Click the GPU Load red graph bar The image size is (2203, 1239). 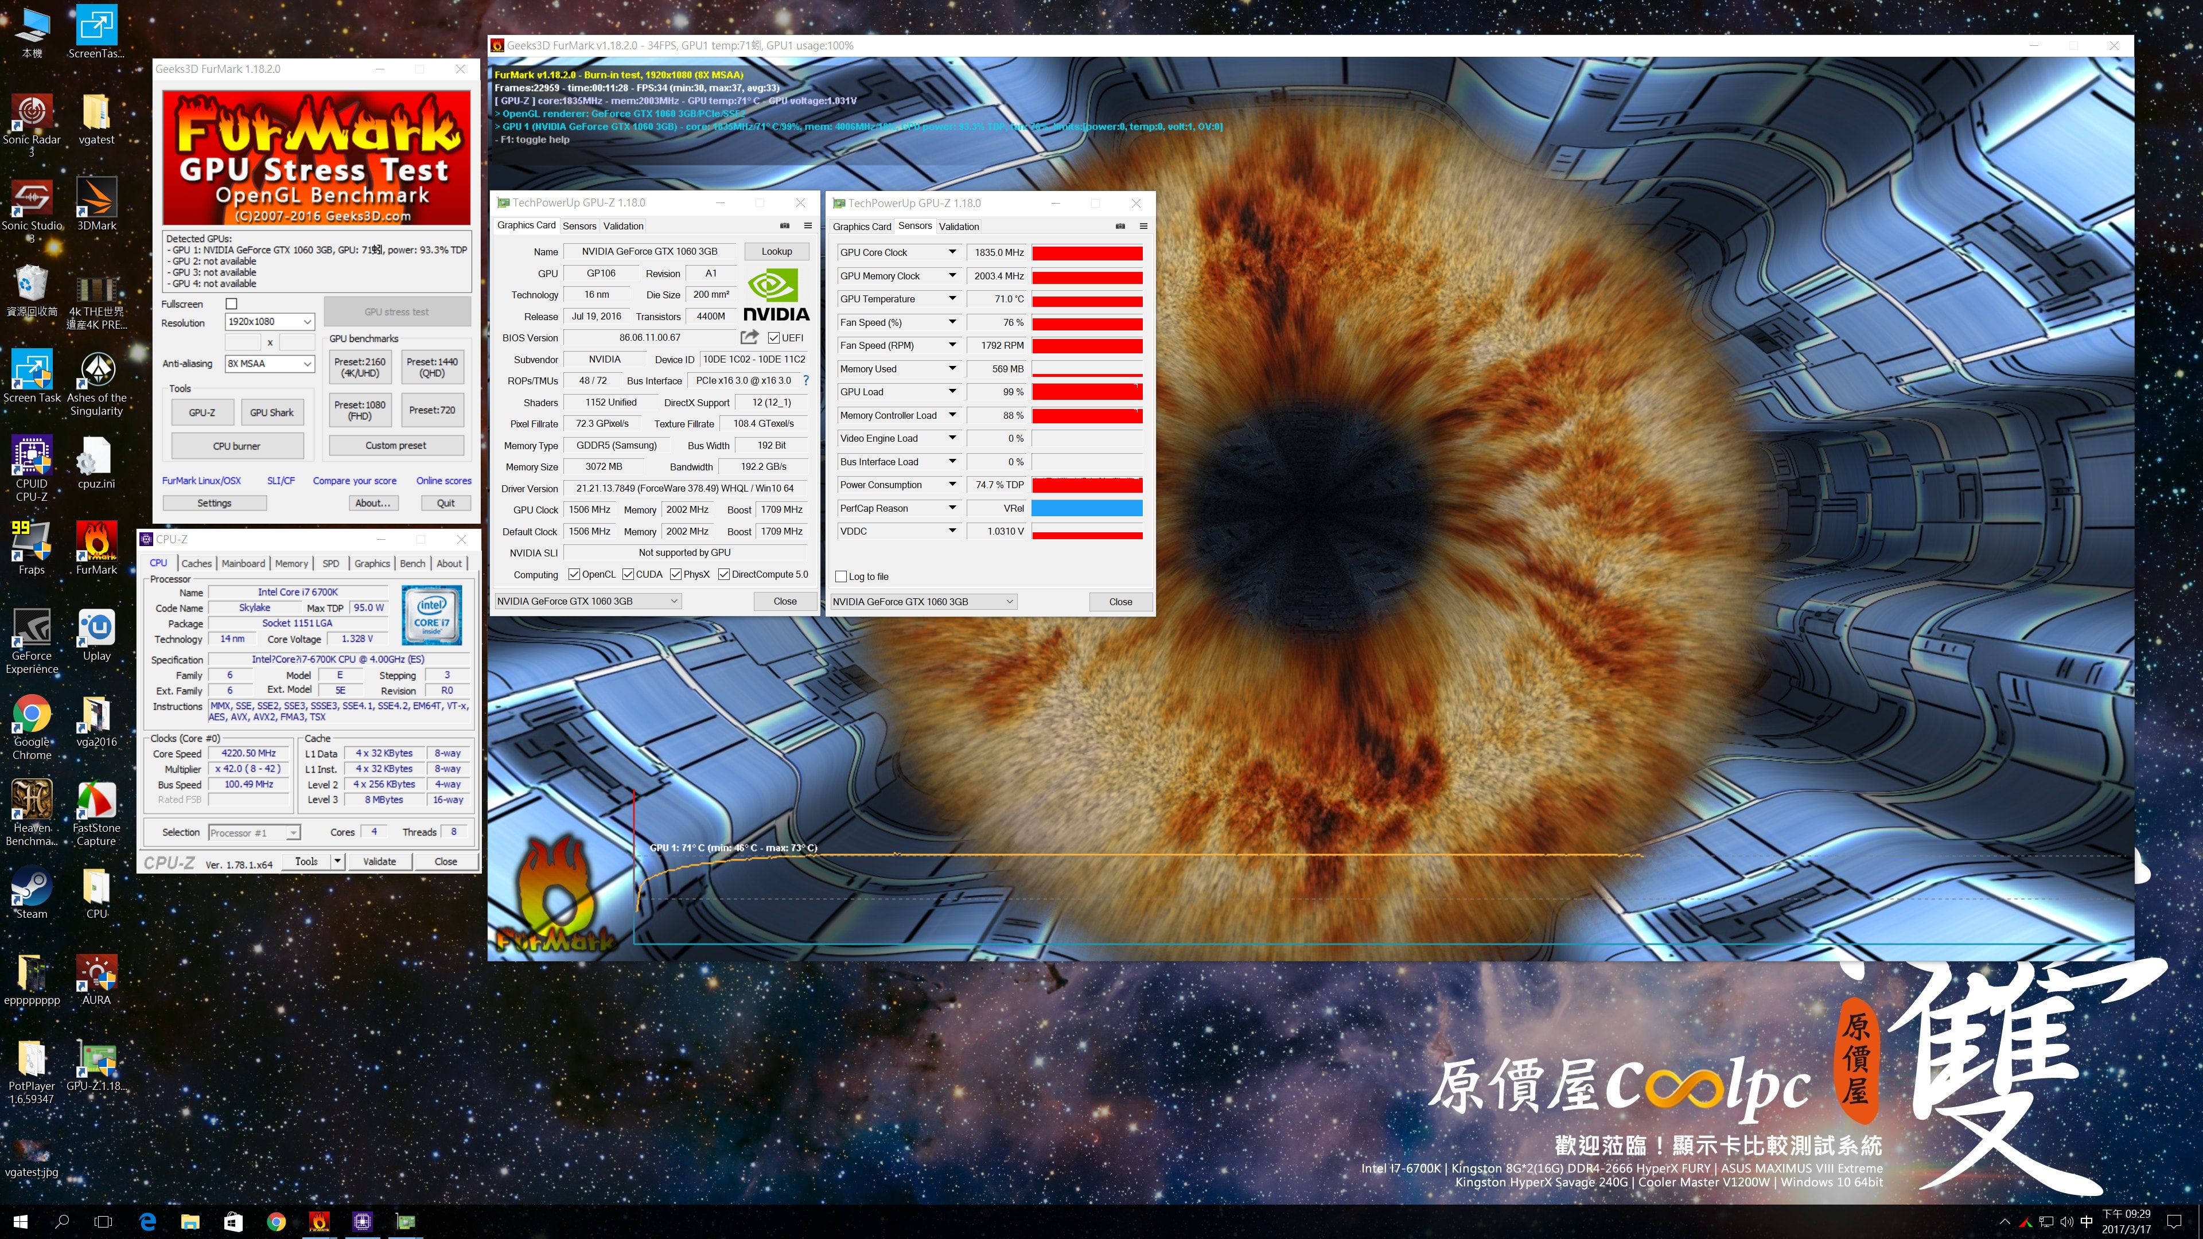(x=1087, y=392)
